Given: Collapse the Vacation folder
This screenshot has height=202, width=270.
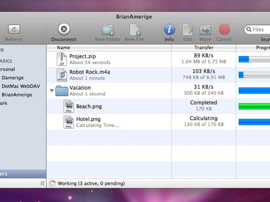Looking at the screenshot, I should [x=52, y=91].
